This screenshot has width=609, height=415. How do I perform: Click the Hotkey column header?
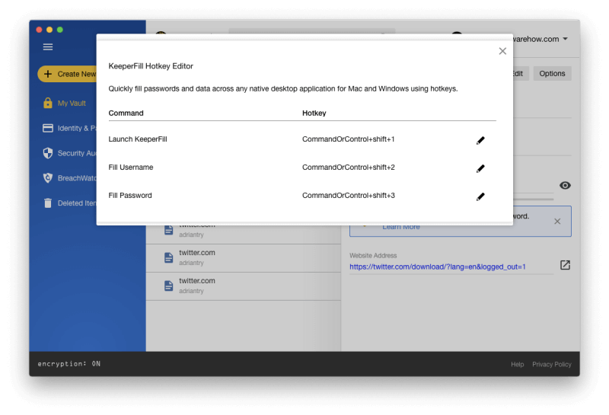tap(314, 113)
